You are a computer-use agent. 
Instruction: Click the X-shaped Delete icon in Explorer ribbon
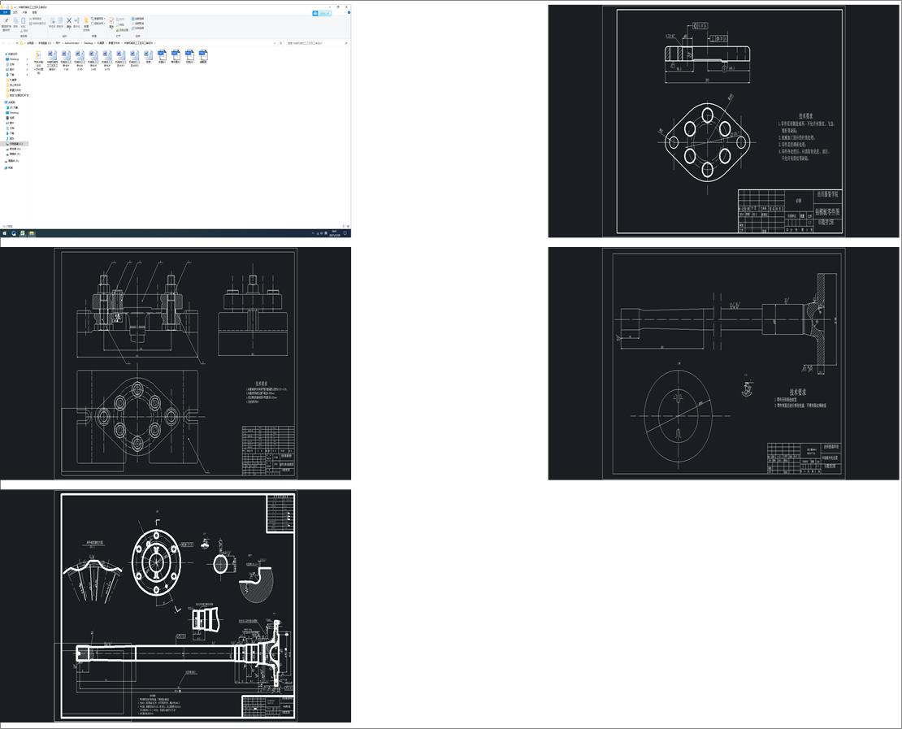[69, 20]
